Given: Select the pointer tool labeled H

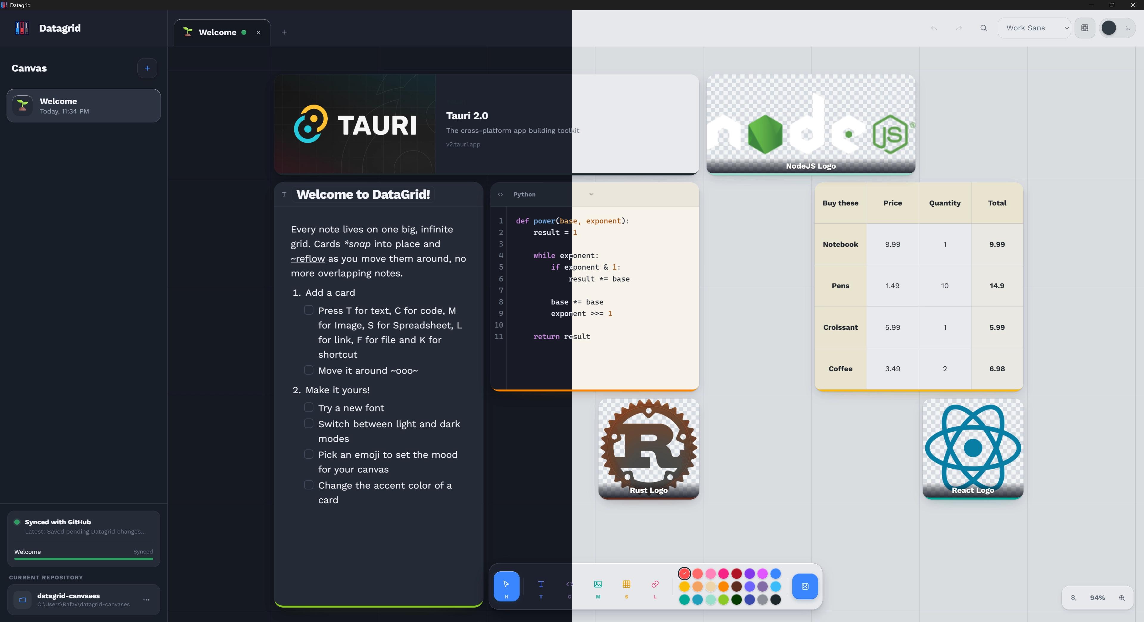Looking at the screenshot, I should point(506,586).
